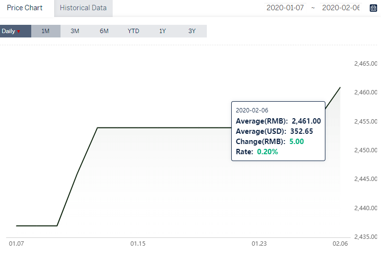381x253 pixels.
Task: Select the 3M time range
Action: [x=75, y=31]
